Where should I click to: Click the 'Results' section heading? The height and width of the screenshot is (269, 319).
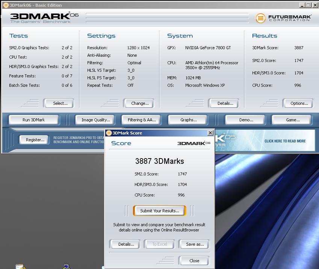[265, 36]
